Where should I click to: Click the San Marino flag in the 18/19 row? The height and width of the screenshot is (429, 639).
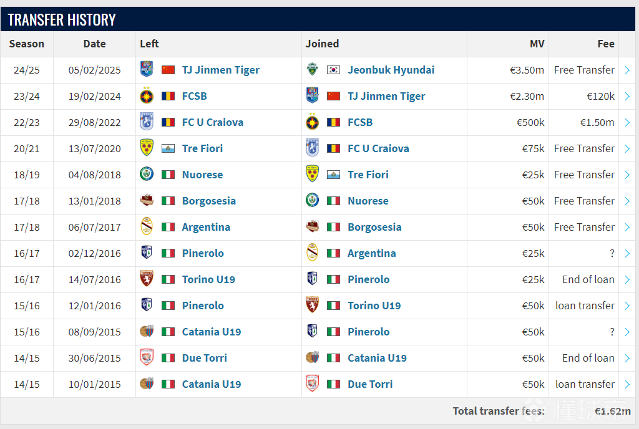(x=333, y=175)
